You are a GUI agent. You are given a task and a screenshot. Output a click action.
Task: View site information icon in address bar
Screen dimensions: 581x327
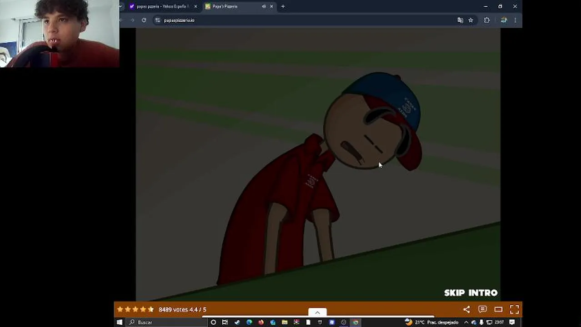click(158, 20)
